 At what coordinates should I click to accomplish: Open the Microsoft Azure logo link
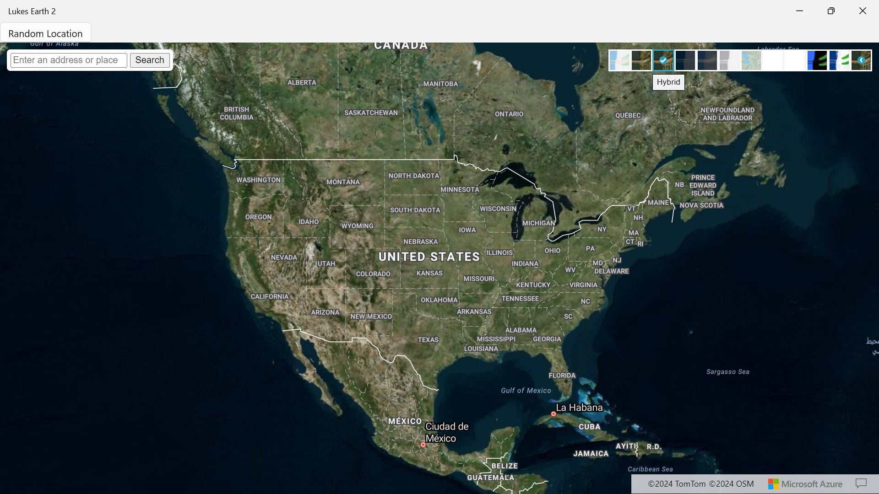tap(805, 484)
